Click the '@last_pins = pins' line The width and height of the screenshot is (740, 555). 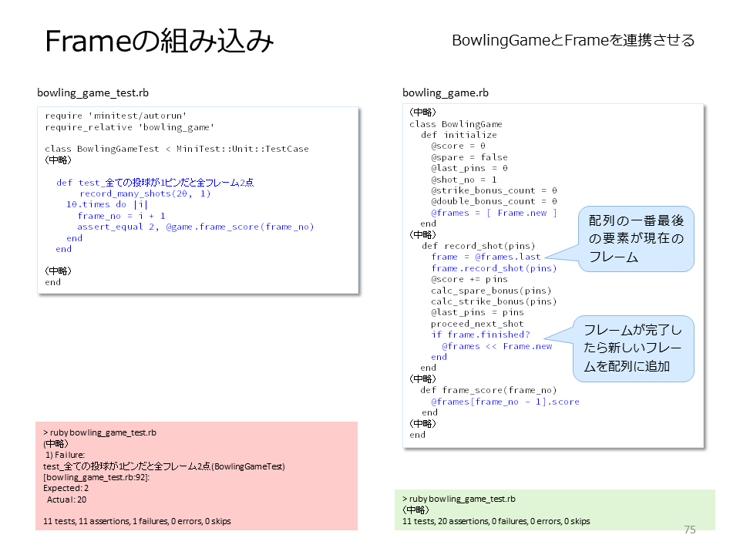pyautogui.click(x=477, y=312)
